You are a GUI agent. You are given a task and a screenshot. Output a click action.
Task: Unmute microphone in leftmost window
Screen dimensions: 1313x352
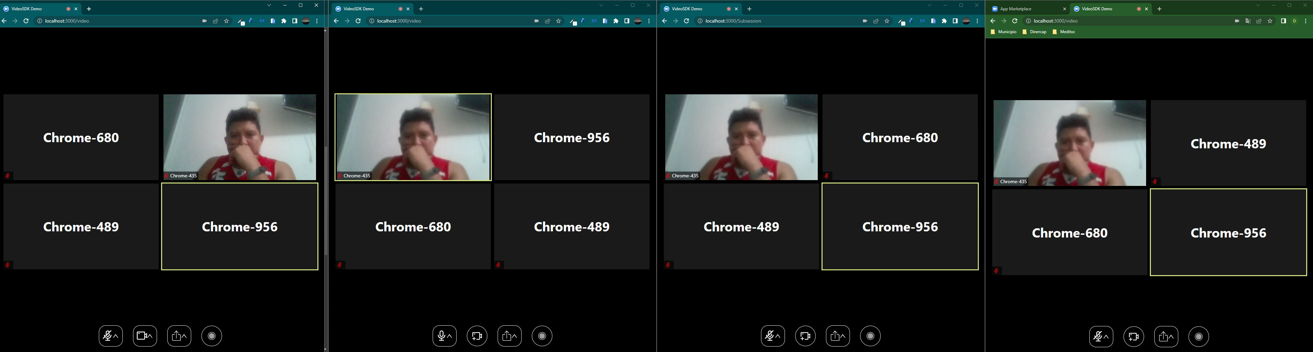coord(107,336)
